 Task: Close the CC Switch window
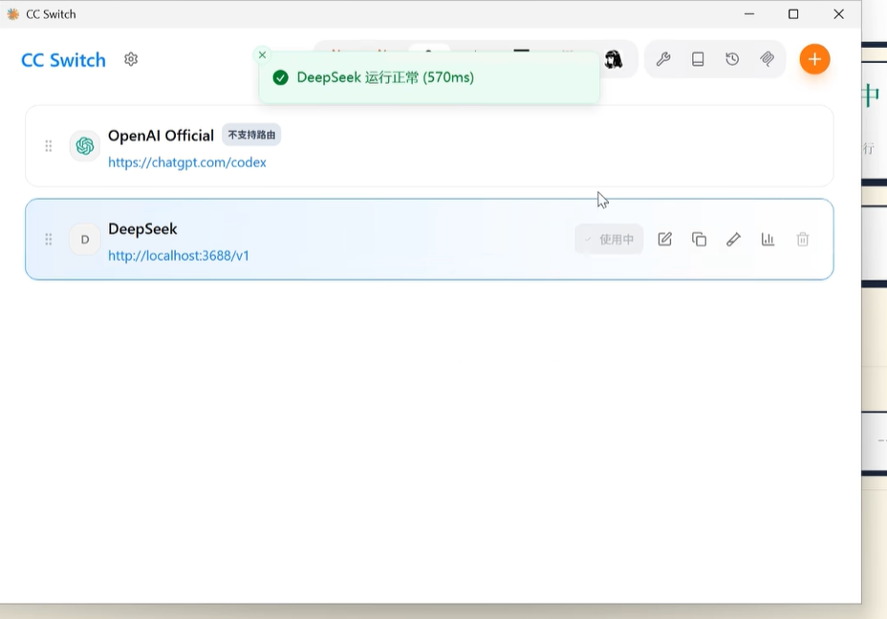[x=839, y=13]
